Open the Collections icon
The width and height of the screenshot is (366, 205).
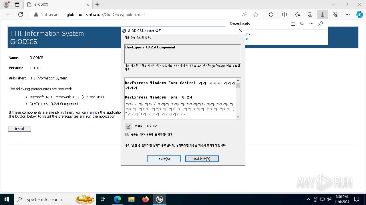click(x=310, y=15)
